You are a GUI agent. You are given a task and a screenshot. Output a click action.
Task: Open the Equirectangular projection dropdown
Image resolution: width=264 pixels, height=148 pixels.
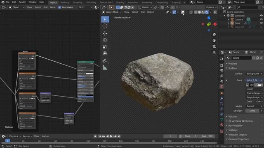click(x=254, y=93)
